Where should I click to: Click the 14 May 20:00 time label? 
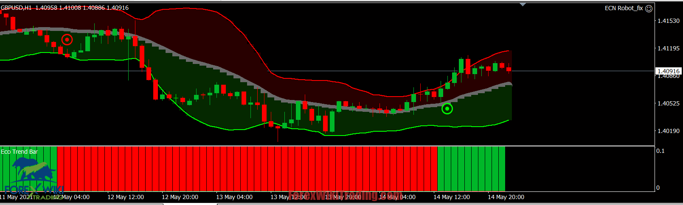[506, 197]
